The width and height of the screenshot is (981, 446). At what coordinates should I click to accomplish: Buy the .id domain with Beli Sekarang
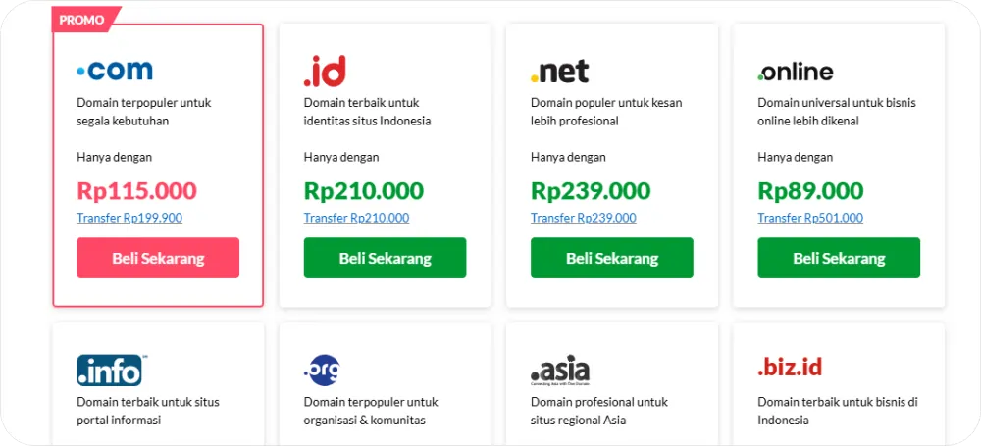pos(386,258)
